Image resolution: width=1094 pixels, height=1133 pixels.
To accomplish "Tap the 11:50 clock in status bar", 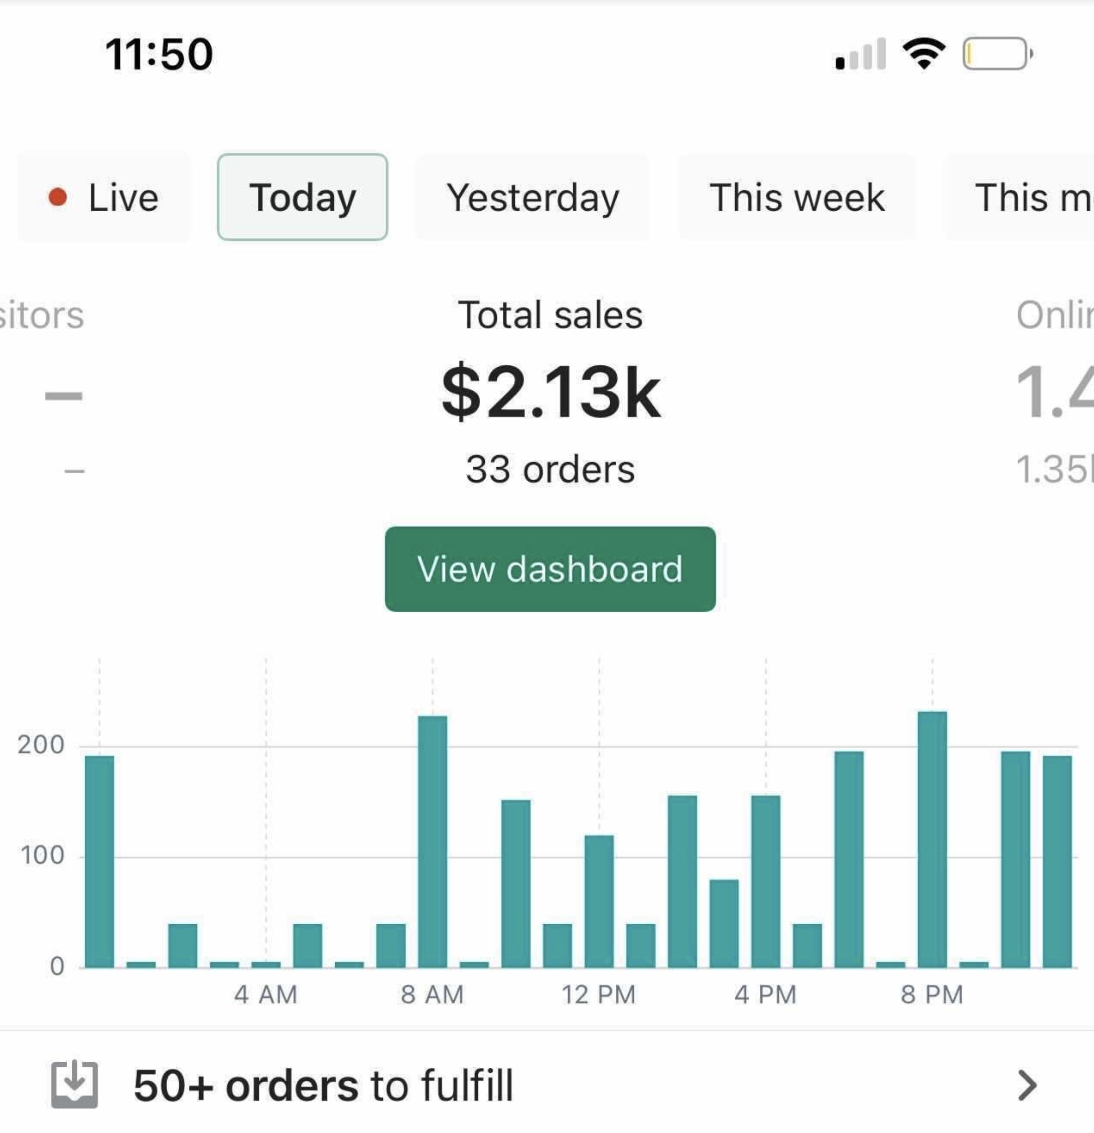I will tap(159, 54).
